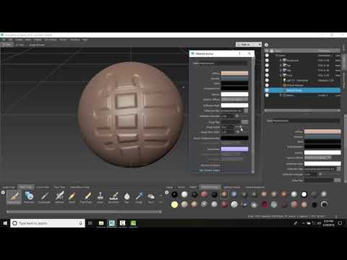347x260 pixels.
Task: Toggle visibility circle for the directional light
Action: [x=267, y=80]
